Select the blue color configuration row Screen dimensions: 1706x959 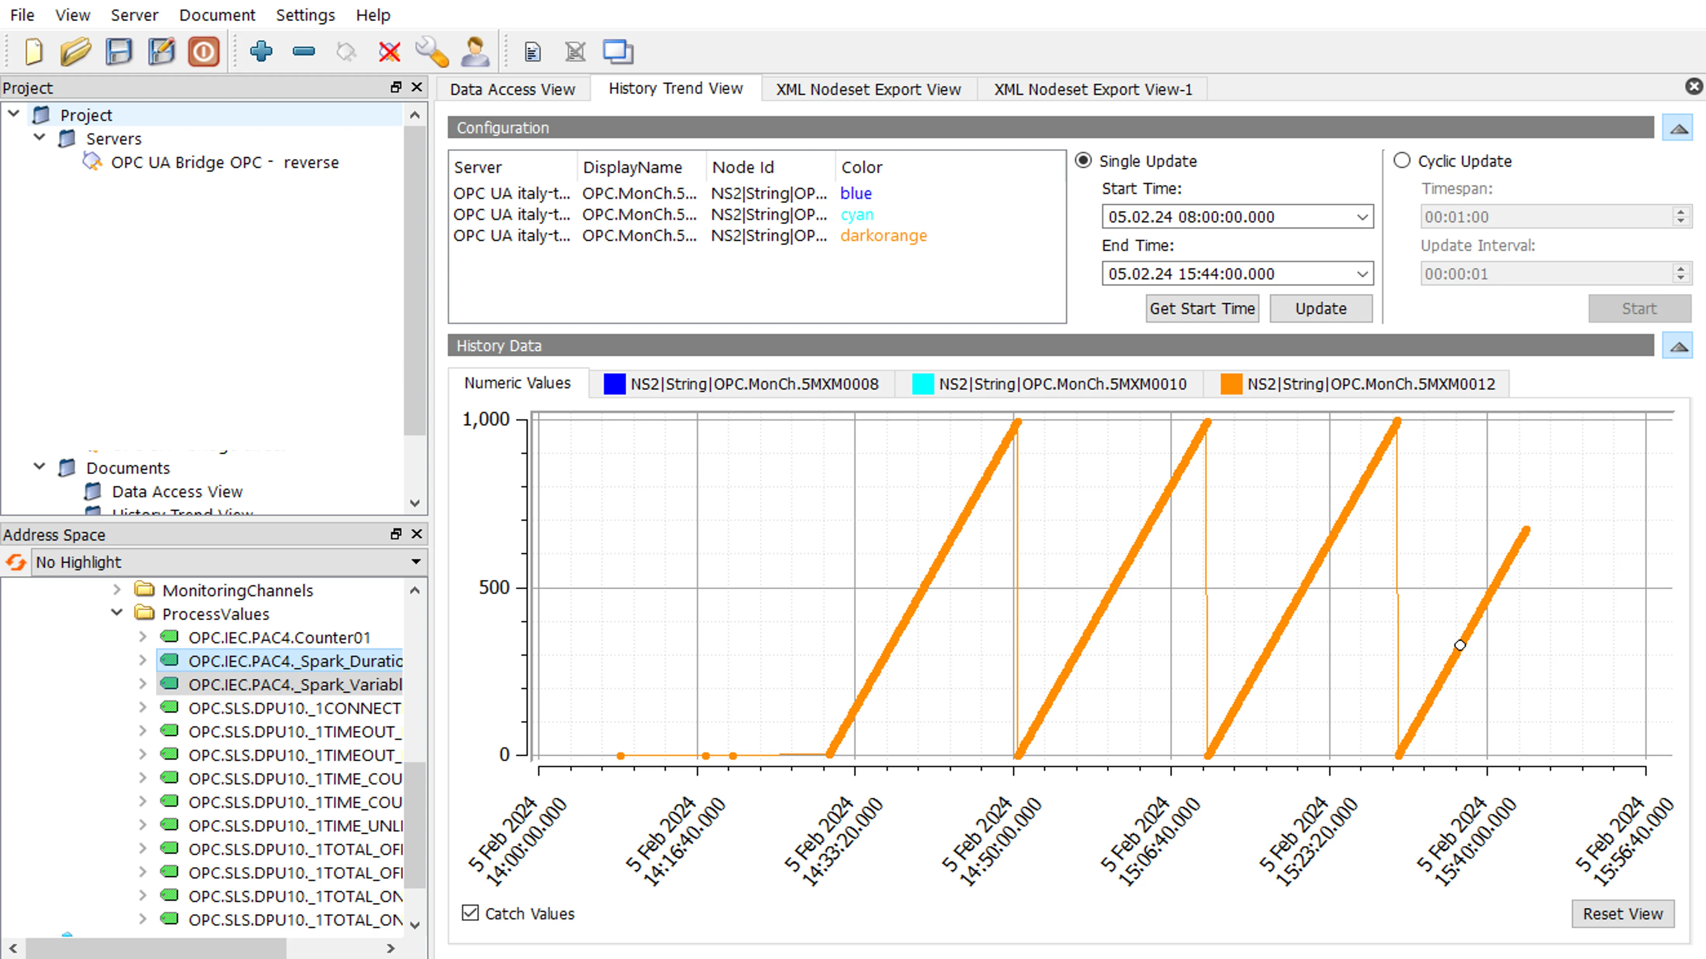click(756, 193)
